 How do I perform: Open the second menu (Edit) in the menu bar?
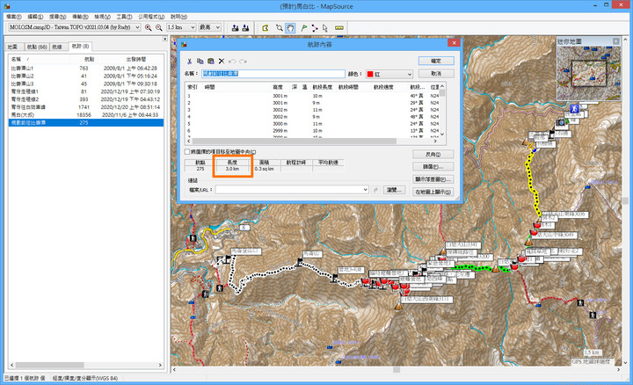click(35, 17)
